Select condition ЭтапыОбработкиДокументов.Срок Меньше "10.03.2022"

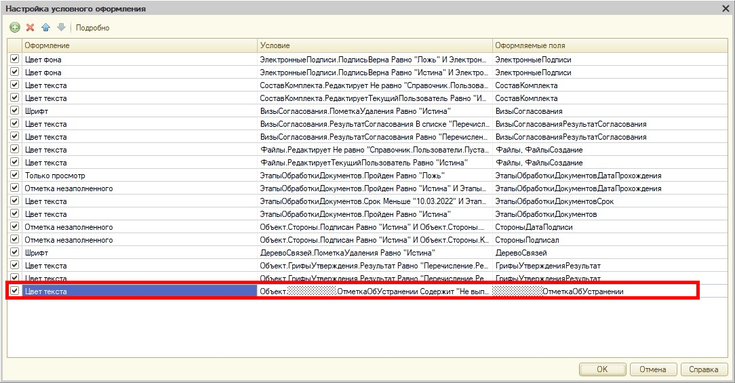click(x=374, y=201)
